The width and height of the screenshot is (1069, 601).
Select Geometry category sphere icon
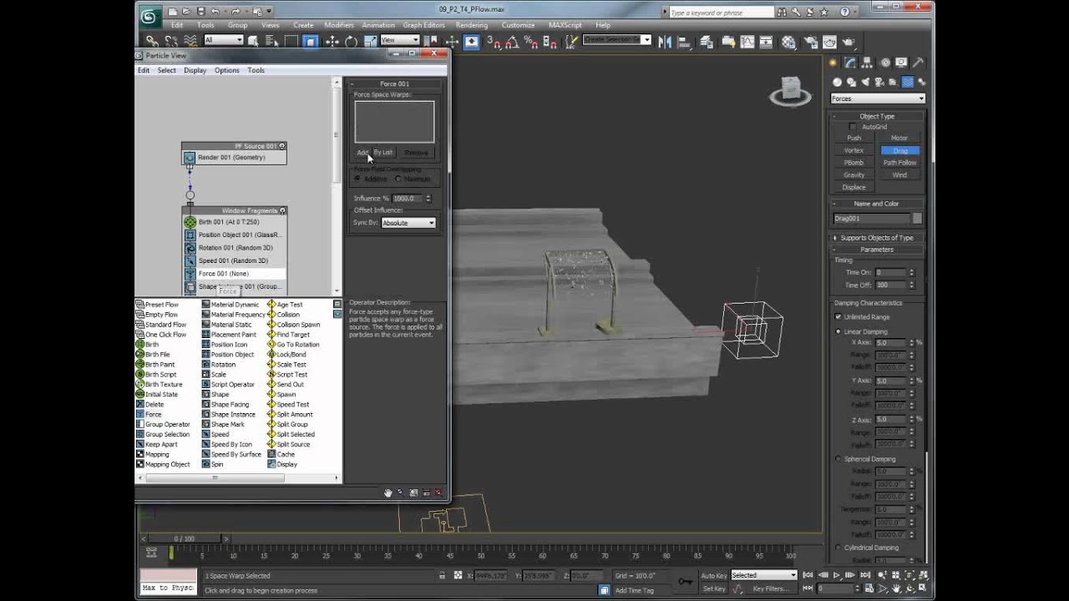coord(838,82)
